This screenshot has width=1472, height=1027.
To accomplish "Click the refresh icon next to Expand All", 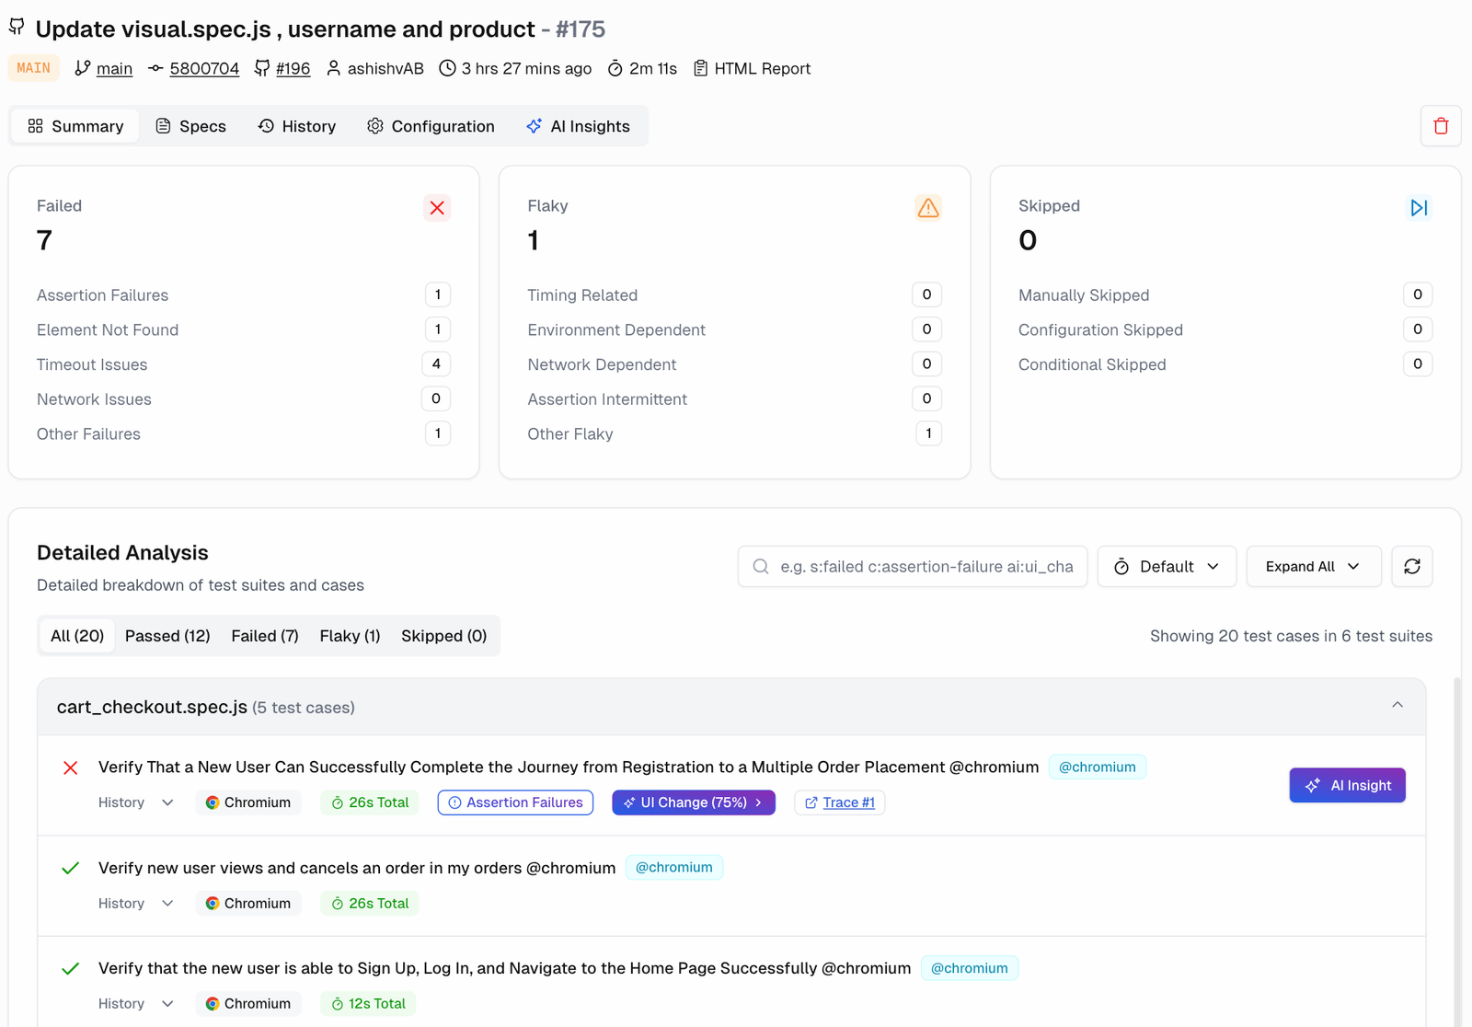I will pos(1411,566).
